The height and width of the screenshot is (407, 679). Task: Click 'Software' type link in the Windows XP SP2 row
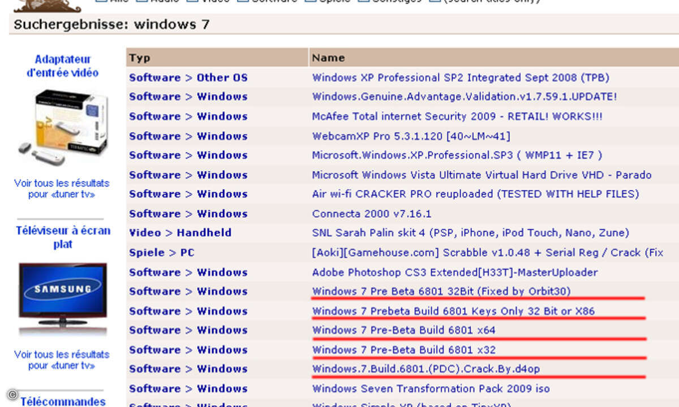(x=154, y=77)
